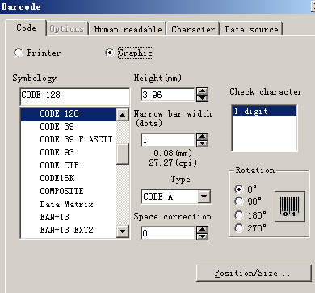
Task: Increase Narrow bar width with up arrow
Action: [x=202, y=137]
